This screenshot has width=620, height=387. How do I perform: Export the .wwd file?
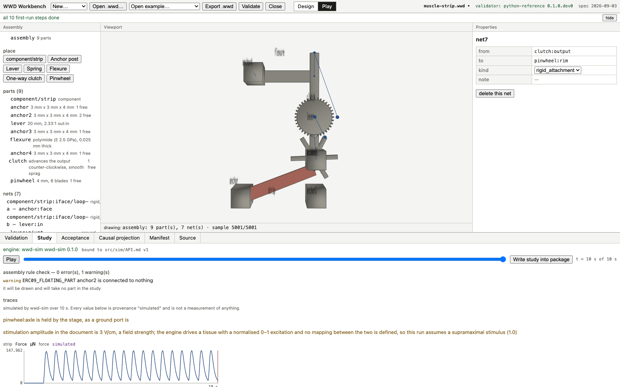[x=219, y=6]
